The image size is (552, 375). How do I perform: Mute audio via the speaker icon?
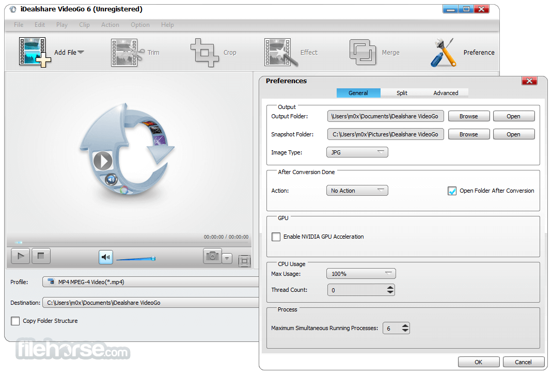[x=106, y=257]
